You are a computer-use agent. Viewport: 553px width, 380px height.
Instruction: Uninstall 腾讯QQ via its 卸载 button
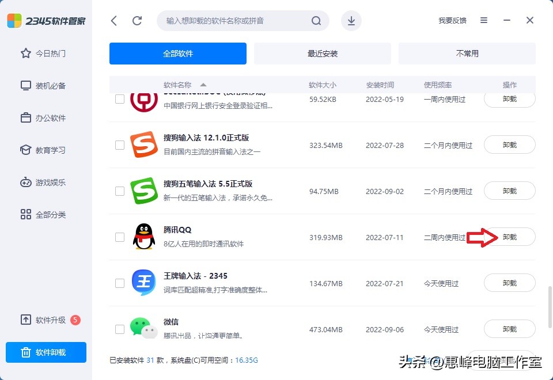tap(509, 237)
